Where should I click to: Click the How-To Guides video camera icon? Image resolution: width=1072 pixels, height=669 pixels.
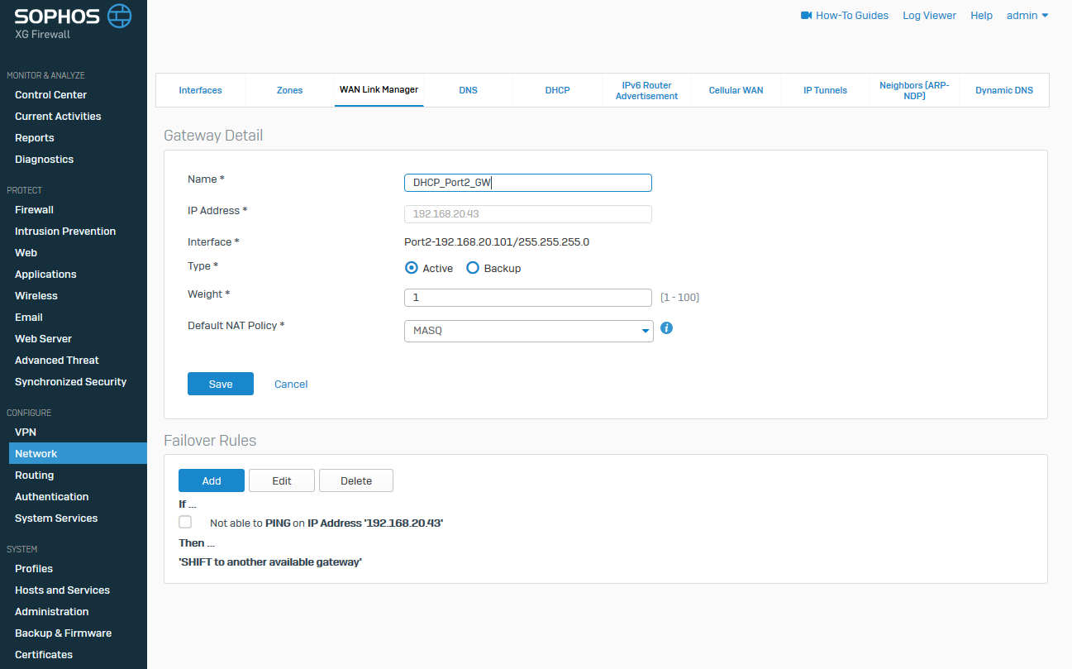pyautogui.click(x=807, y=16)
